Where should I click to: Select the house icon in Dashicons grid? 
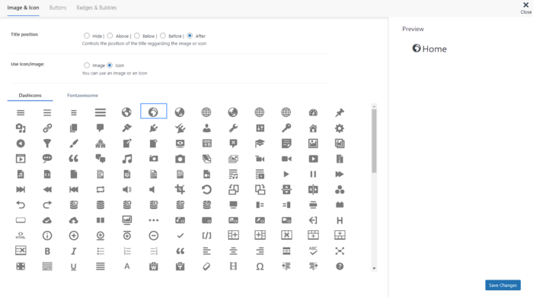(x=313, y=128)
